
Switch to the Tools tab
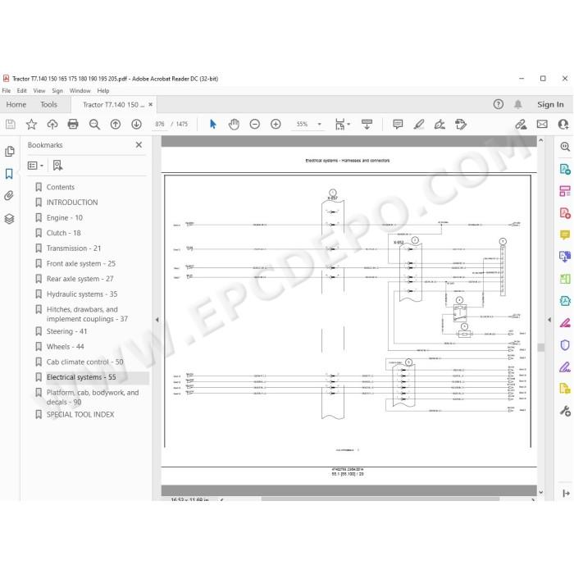click(48, 104)
